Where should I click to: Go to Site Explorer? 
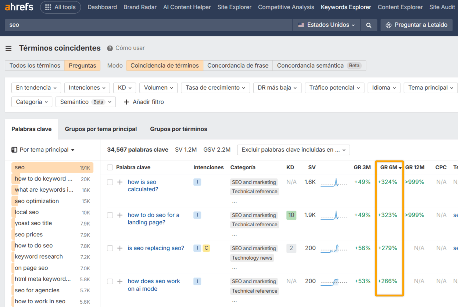coord(235,7)
